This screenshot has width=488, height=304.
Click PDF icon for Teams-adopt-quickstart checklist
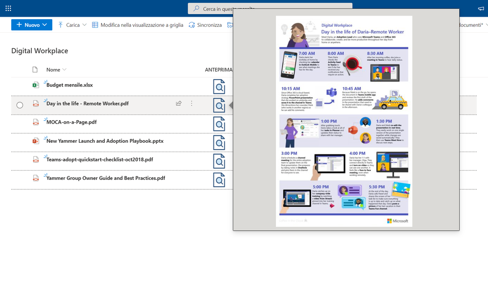point(36,159)
